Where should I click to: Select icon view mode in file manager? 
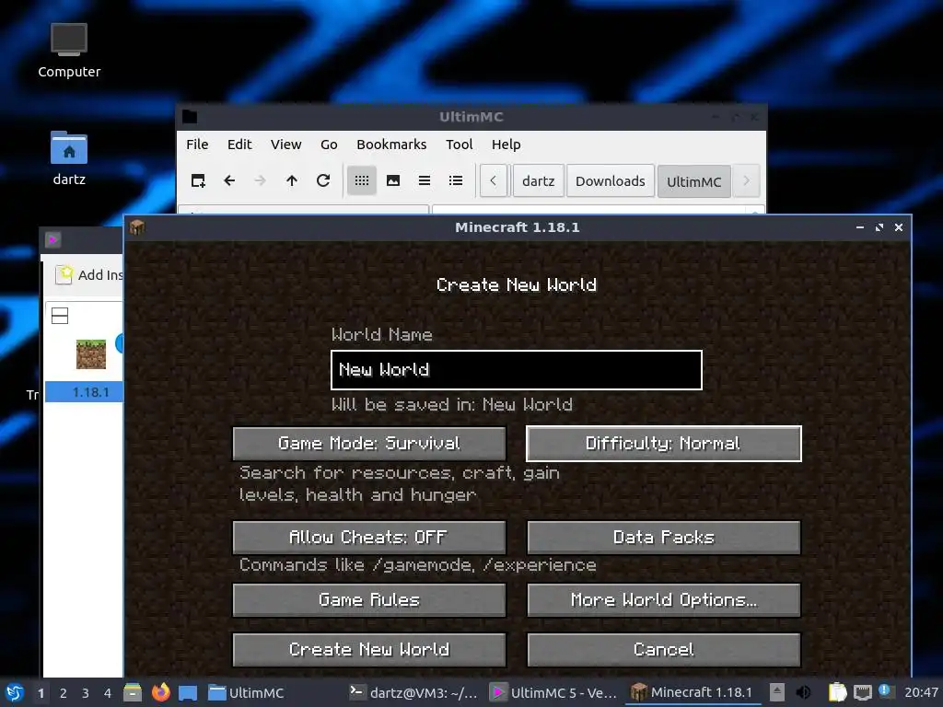[361, 180]
